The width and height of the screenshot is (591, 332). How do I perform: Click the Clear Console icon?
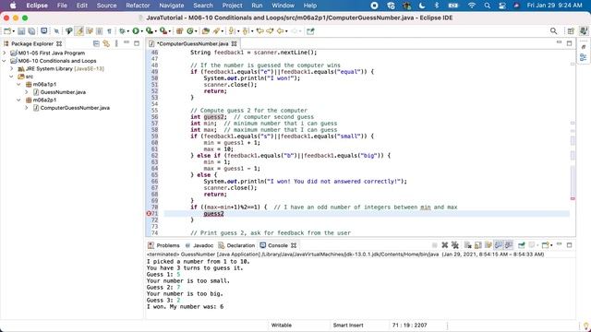[468, 245]
